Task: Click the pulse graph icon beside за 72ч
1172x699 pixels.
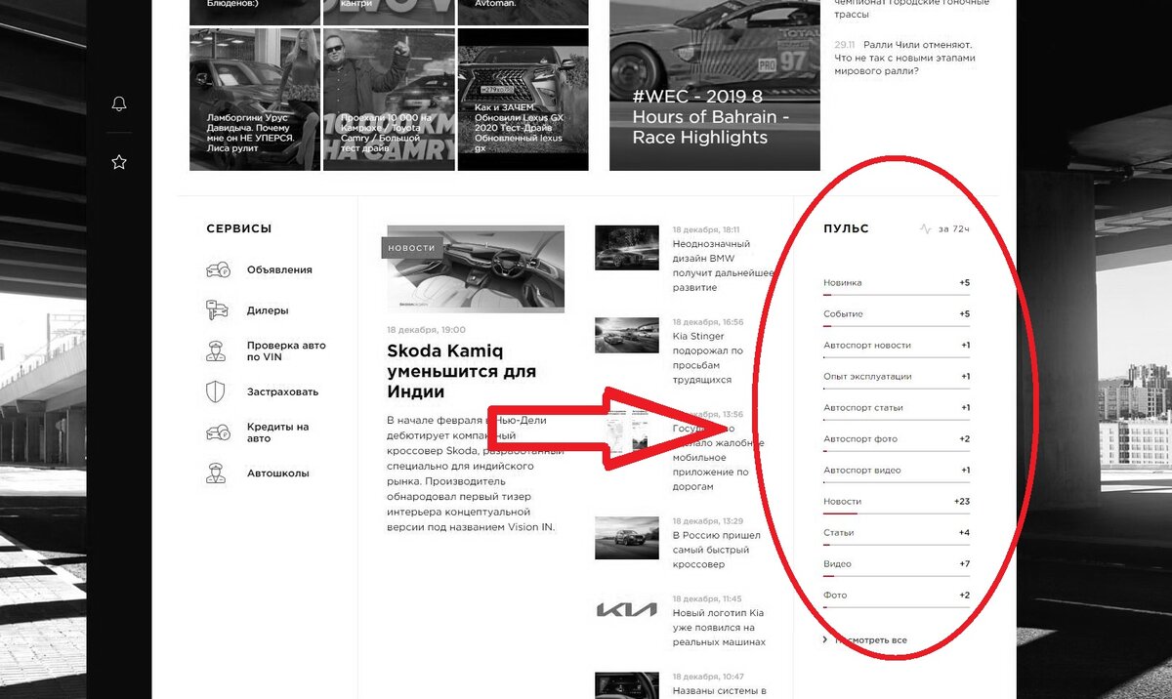Action: click(926, 229)
